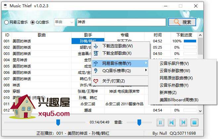Select 美国Billboard周榜(B) in submenu
Image resolution: width=218 pixels, height=139 pixels.
[x=182, y=100]
